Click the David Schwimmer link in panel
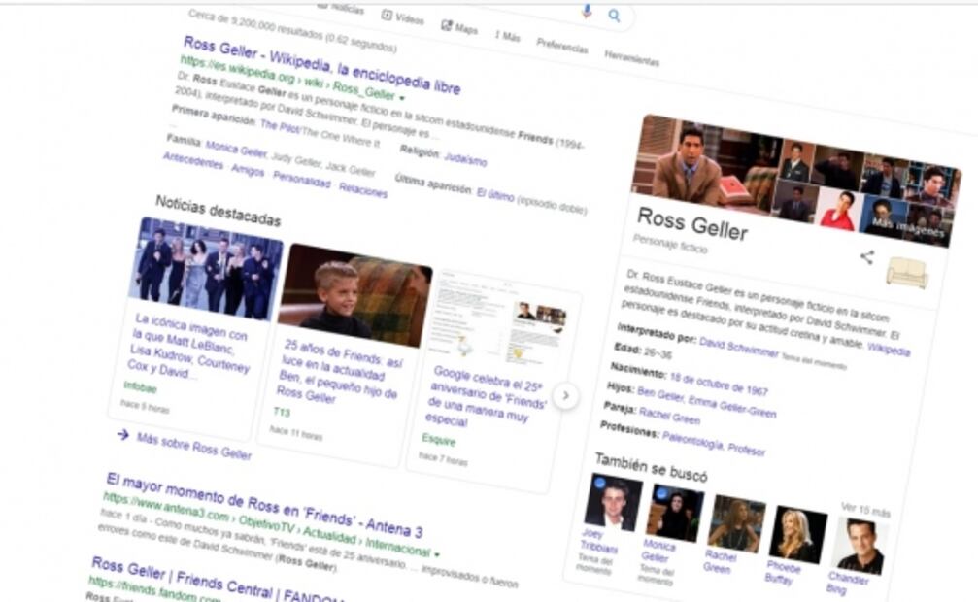978x602 pixels. tap(738, 346)
